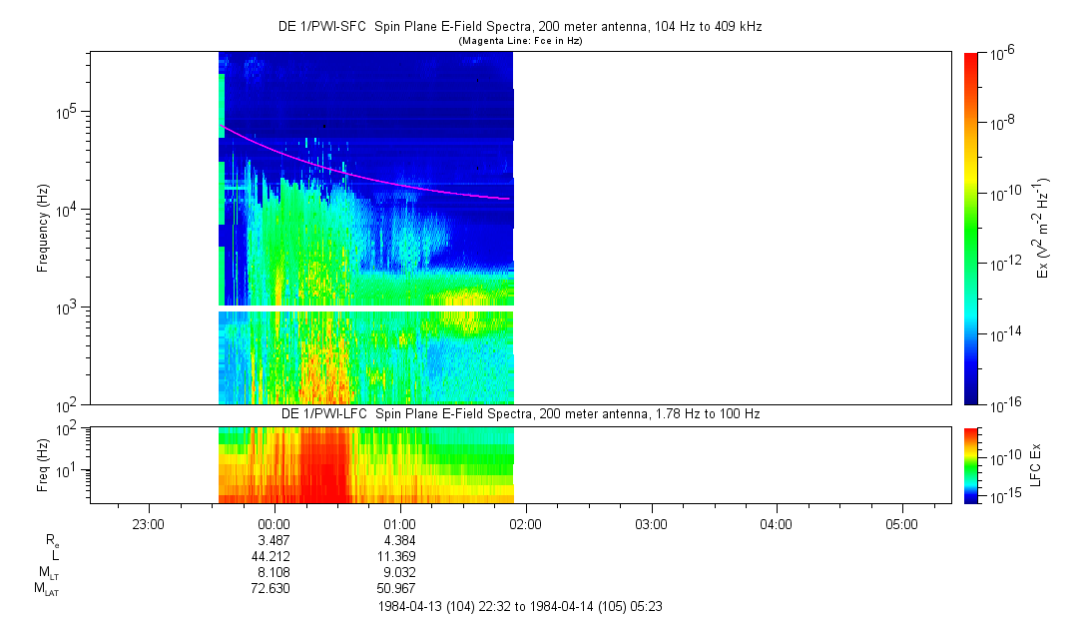Click the Re value 4.384
The width and height of the screenshot is (1081, 619).
pyautogui.click(x=399, y=539)
